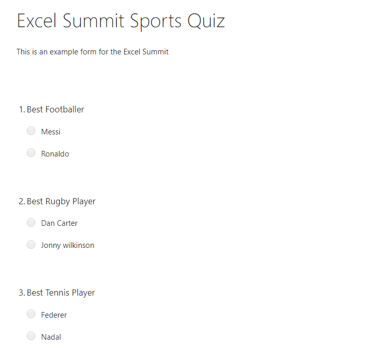The width and height of the screenshot is (392, 350).
Task: Choose the Dan Carter radio button
Action: [31, 222]
